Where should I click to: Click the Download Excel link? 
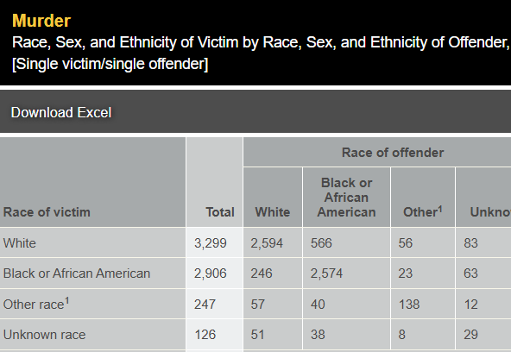(x=61, y=113)
